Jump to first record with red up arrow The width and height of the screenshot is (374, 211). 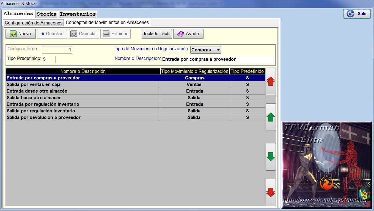click(x=271, y=82)
